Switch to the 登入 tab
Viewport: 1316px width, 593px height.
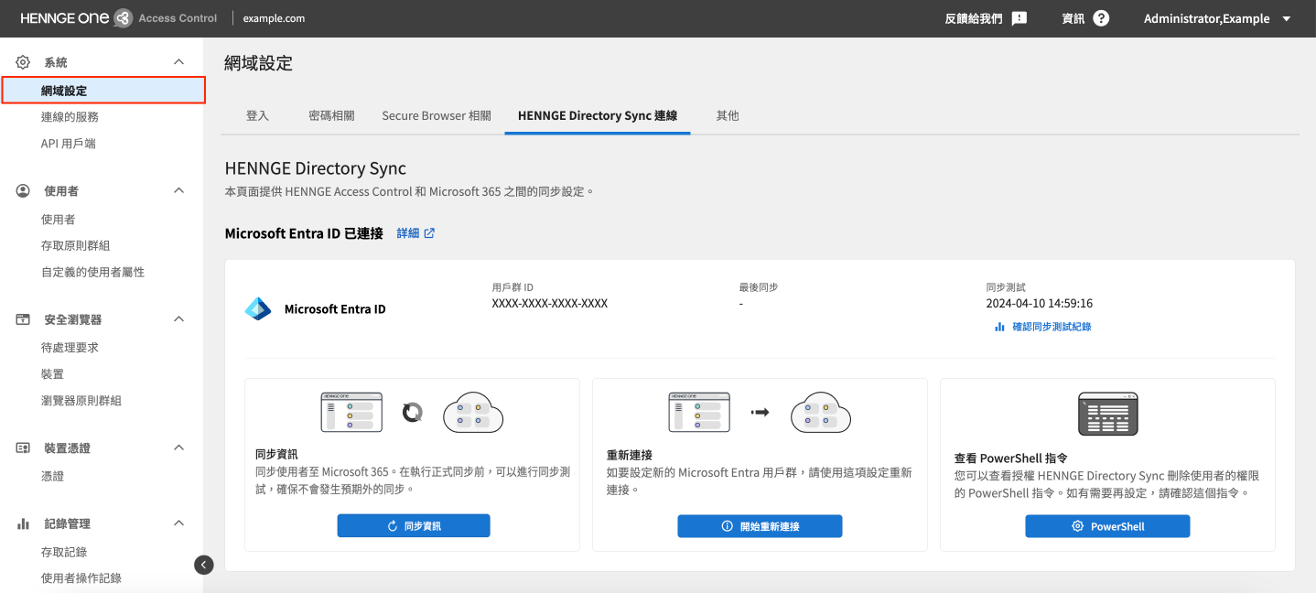coord(257,116)
